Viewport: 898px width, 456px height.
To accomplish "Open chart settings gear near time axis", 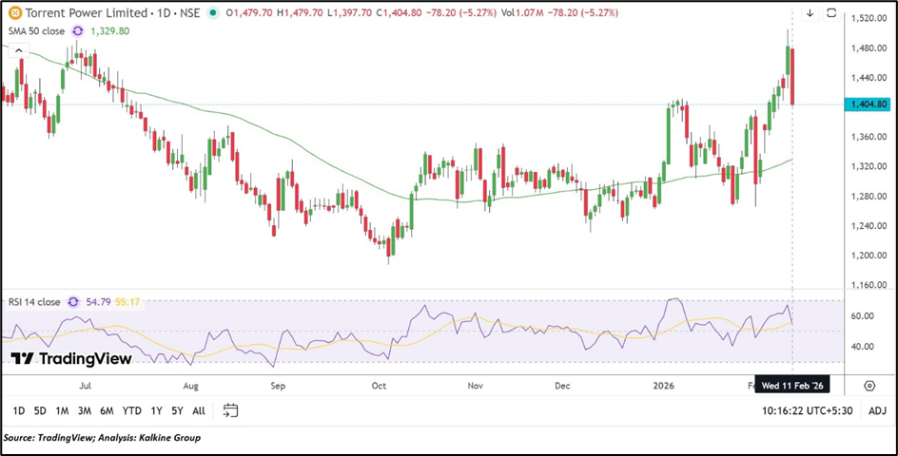I will [869, 386].
